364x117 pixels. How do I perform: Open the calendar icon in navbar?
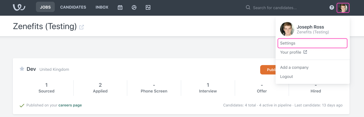coord(120,7)
